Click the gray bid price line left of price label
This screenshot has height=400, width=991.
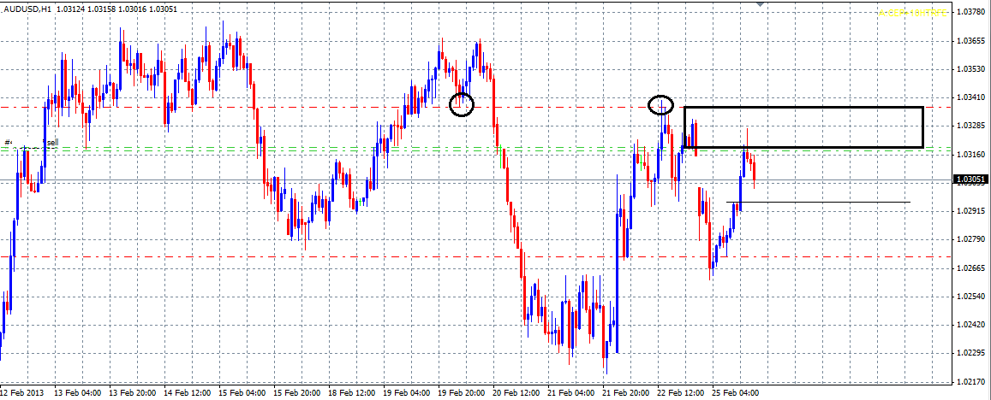coord(857,180)
